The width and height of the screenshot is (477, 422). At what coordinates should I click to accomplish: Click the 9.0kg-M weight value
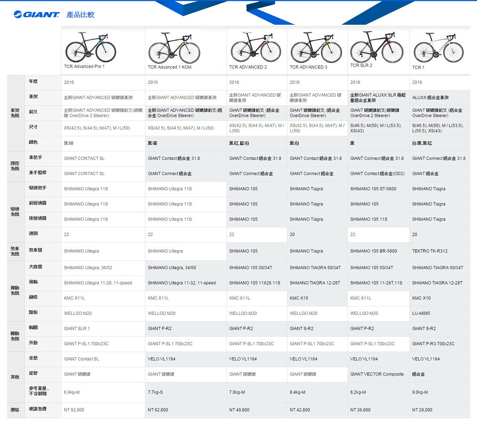pyautogui.click(x=420, y=392)
